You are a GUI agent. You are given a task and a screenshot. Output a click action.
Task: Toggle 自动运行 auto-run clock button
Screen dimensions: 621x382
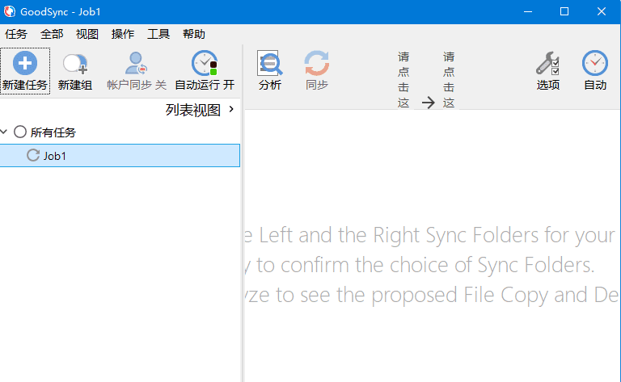point(205,71)
